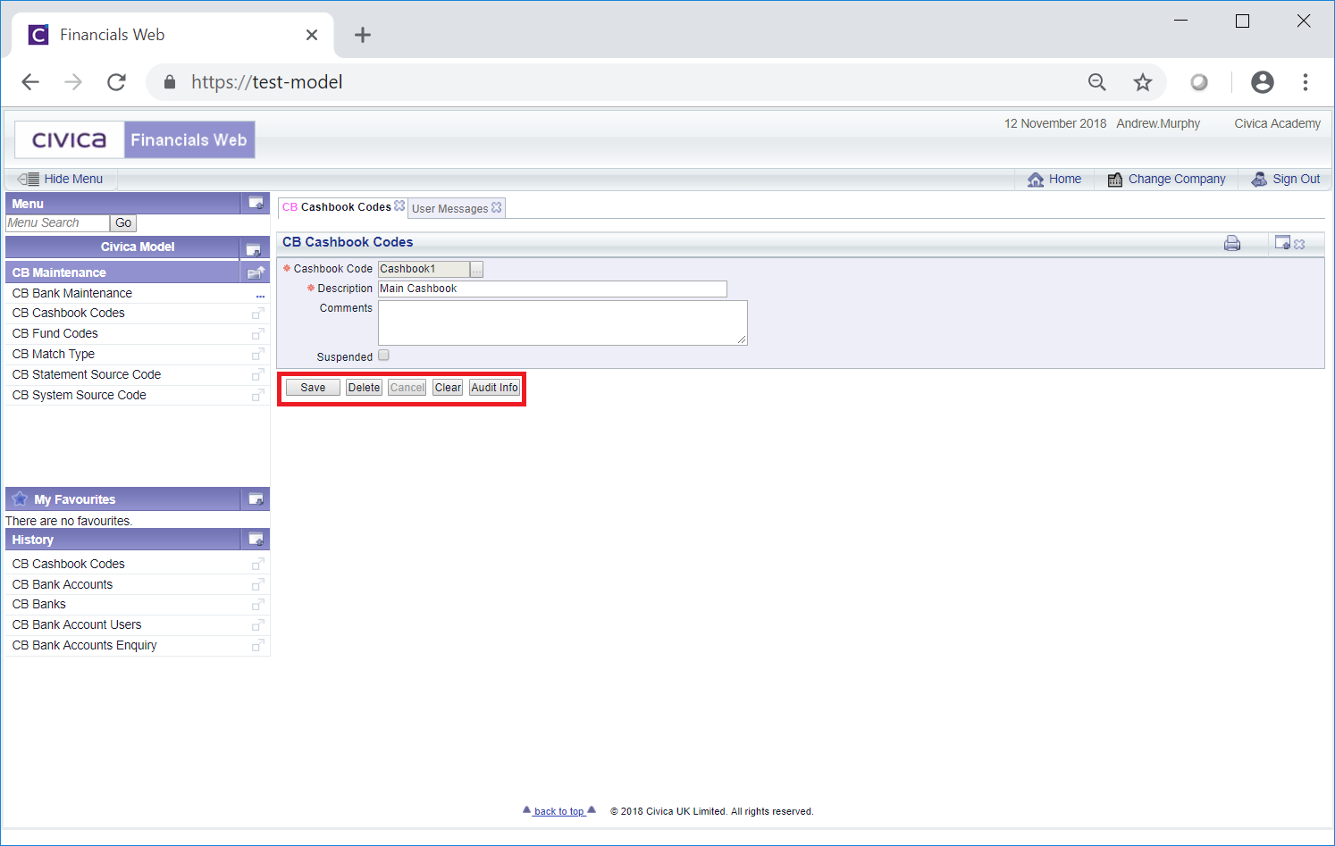The image size is (1335, 846).
Task: Click the Home house icon
Action: pyautogui.click(x=1036, y=180)
